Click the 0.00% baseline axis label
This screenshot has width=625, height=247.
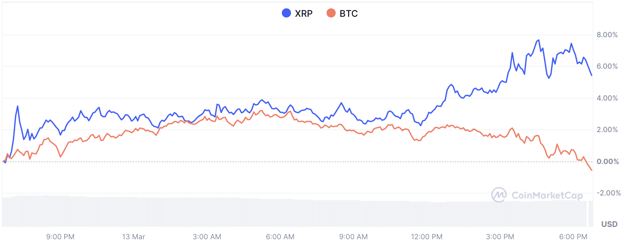(607, 161)
